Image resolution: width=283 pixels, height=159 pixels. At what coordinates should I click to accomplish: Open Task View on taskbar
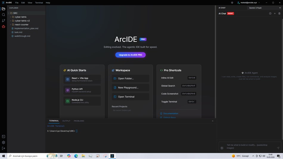tap(61, 156)
